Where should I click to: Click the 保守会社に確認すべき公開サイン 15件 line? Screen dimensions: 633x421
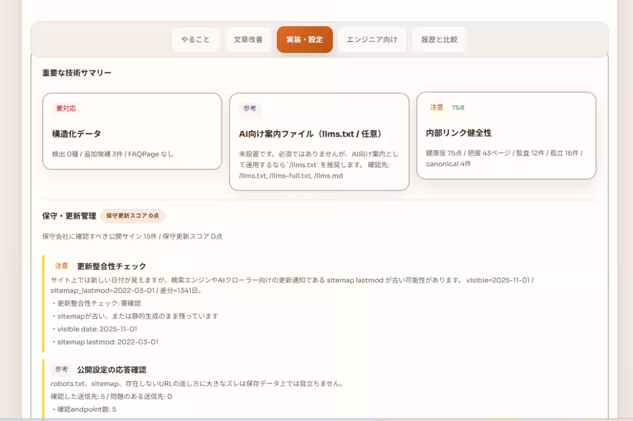(x=132, y=236)
